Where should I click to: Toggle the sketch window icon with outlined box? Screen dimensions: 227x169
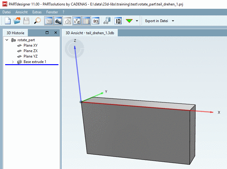(x=67, y=21)
